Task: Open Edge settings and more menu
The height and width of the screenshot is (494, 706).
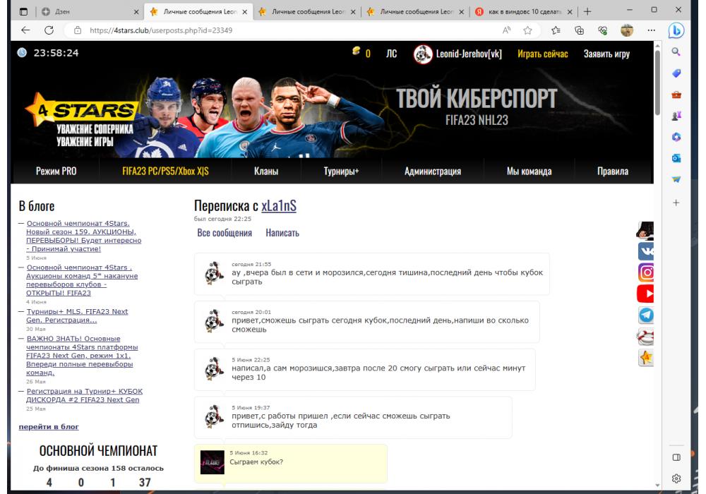Action: [651, 30]
